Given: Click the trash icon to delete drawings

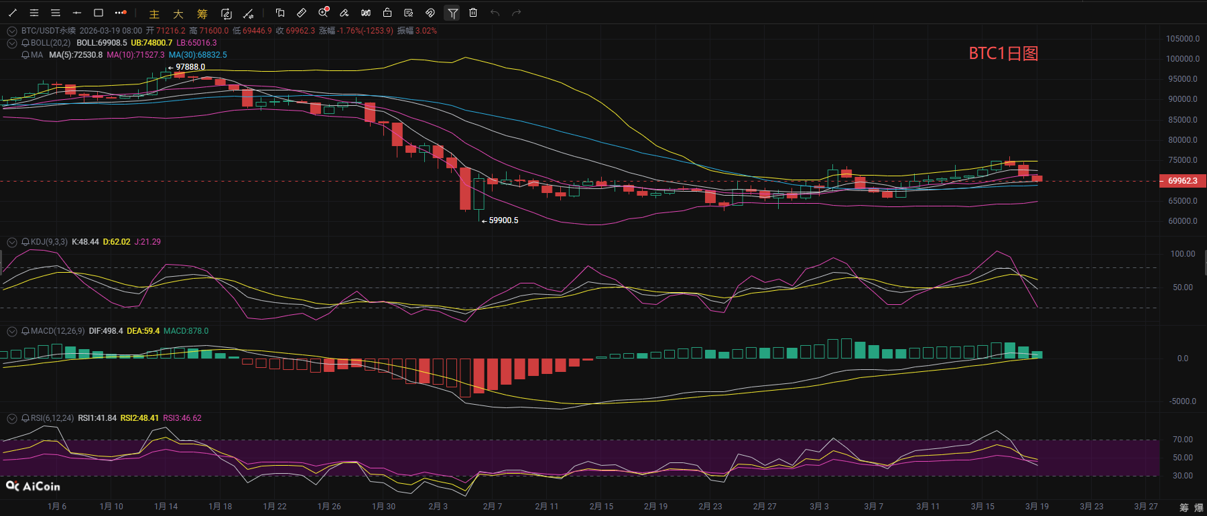Looking at the screenshot, I should pos(473,13).
